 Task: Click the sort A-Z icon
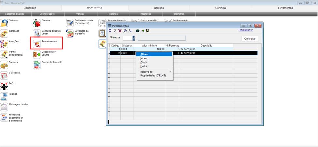130,31
